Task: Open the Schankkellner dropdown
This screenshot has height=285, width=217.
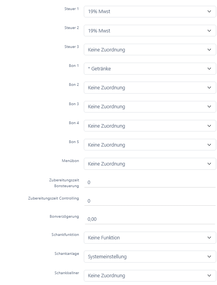Action: (150, 276)
